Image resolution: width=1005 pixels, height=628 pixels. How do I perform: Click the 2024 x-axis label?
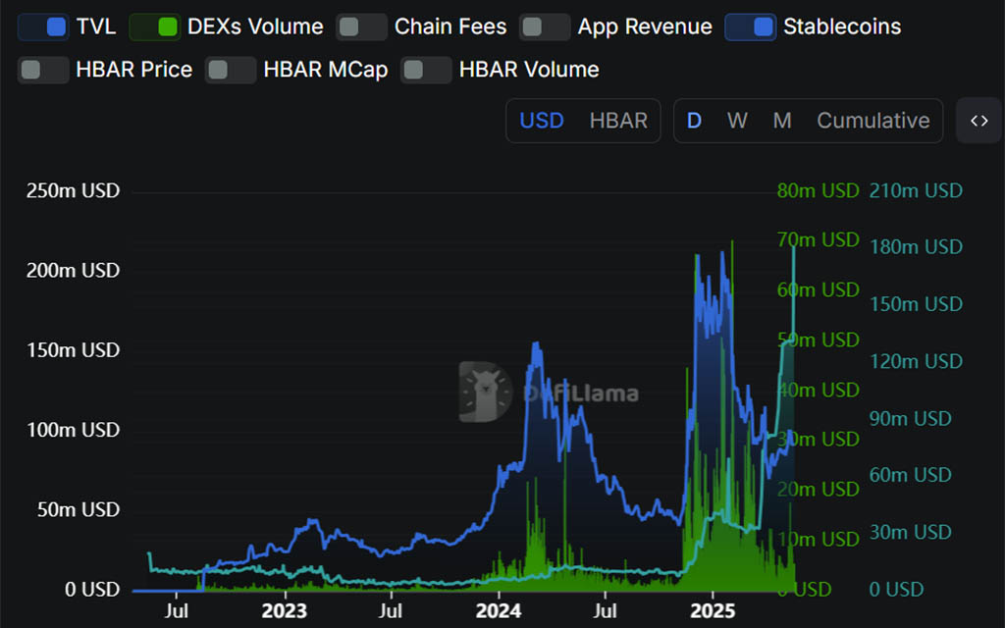tap(498, 610)
